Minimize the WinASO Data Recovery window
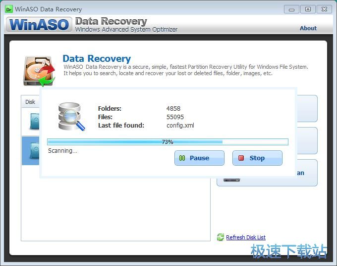 click(291, 9)
